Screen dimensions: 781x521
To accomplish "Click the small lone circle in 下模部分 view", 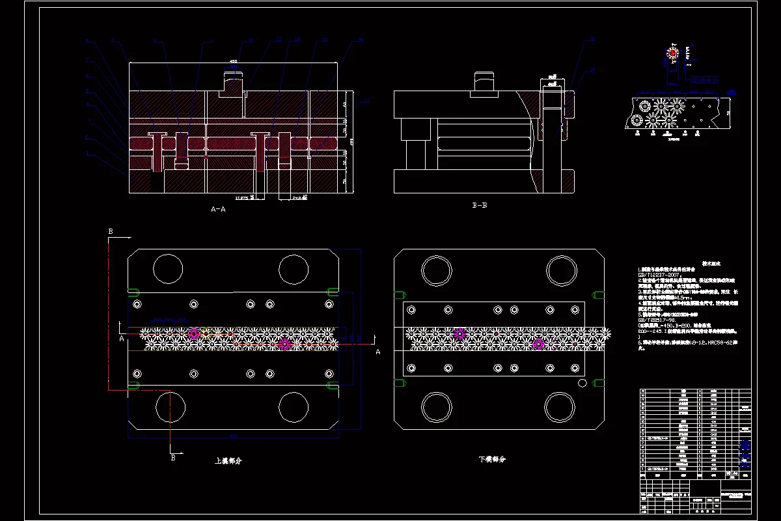I will tap(582, 384).
